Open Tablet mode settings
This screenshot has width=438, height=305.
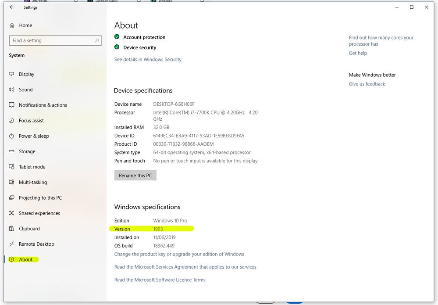coord(32,167)
